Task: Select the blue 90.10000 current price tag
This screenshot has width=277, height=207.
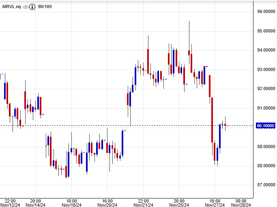Action: pos(266,126)
